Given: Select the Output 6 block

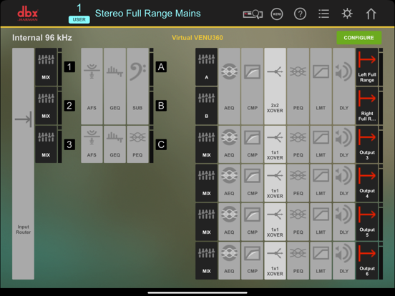Looking at the screenshot, I should point(367,261).
